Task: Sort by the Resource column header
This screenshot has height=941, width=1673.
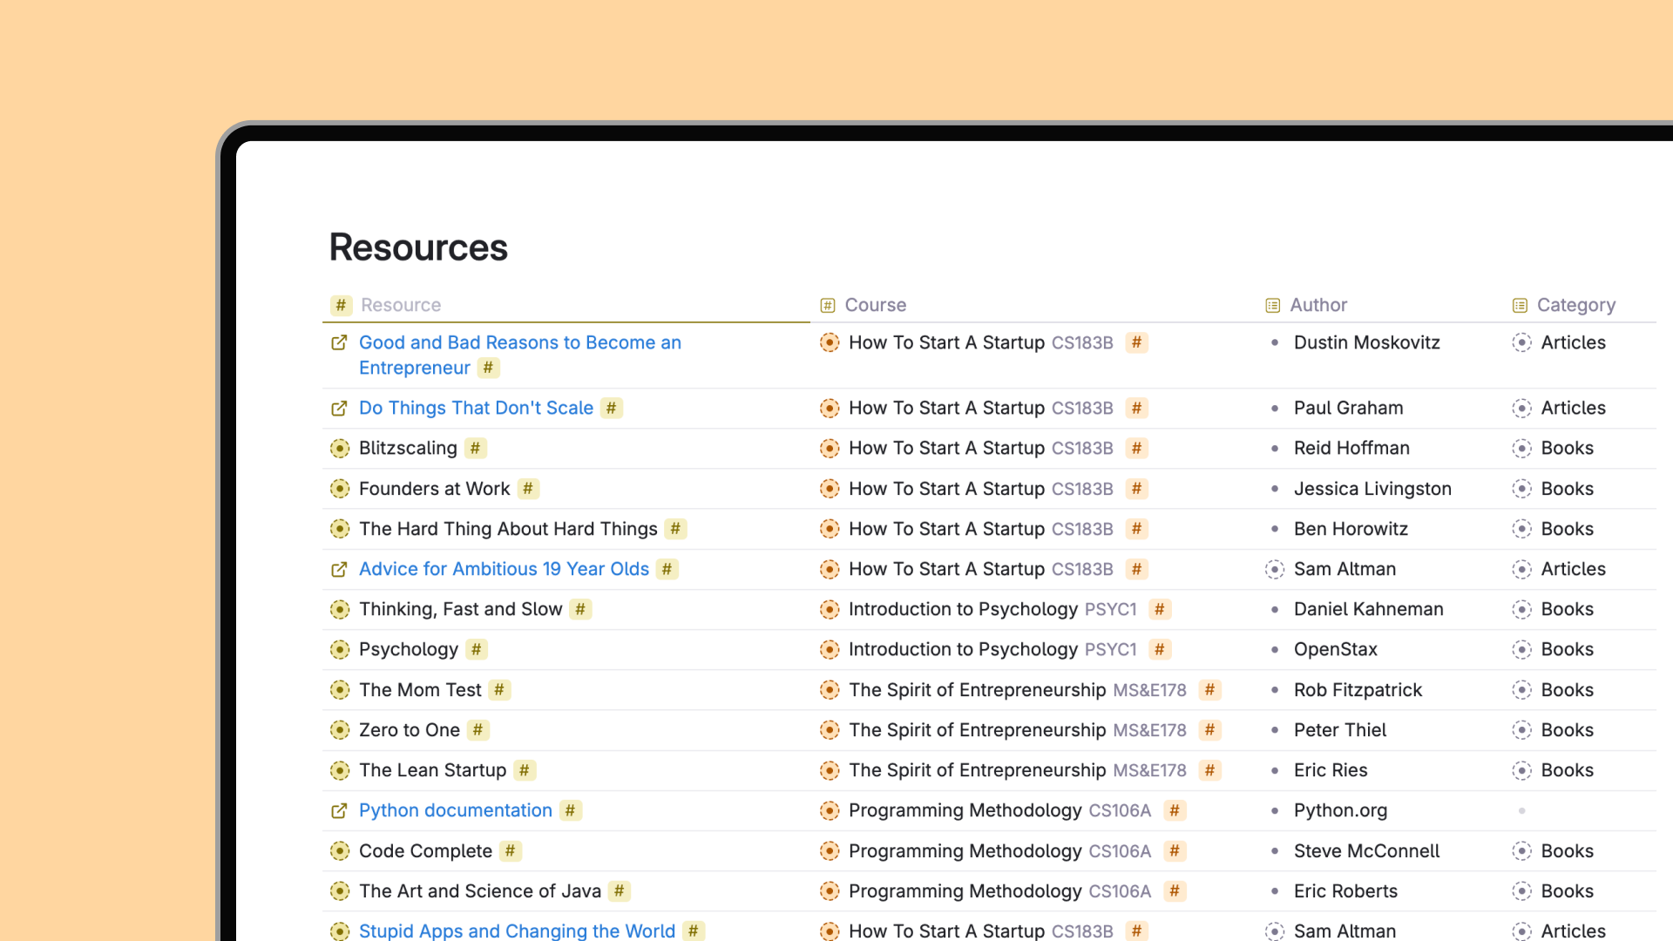Action: tap(401, 306)
